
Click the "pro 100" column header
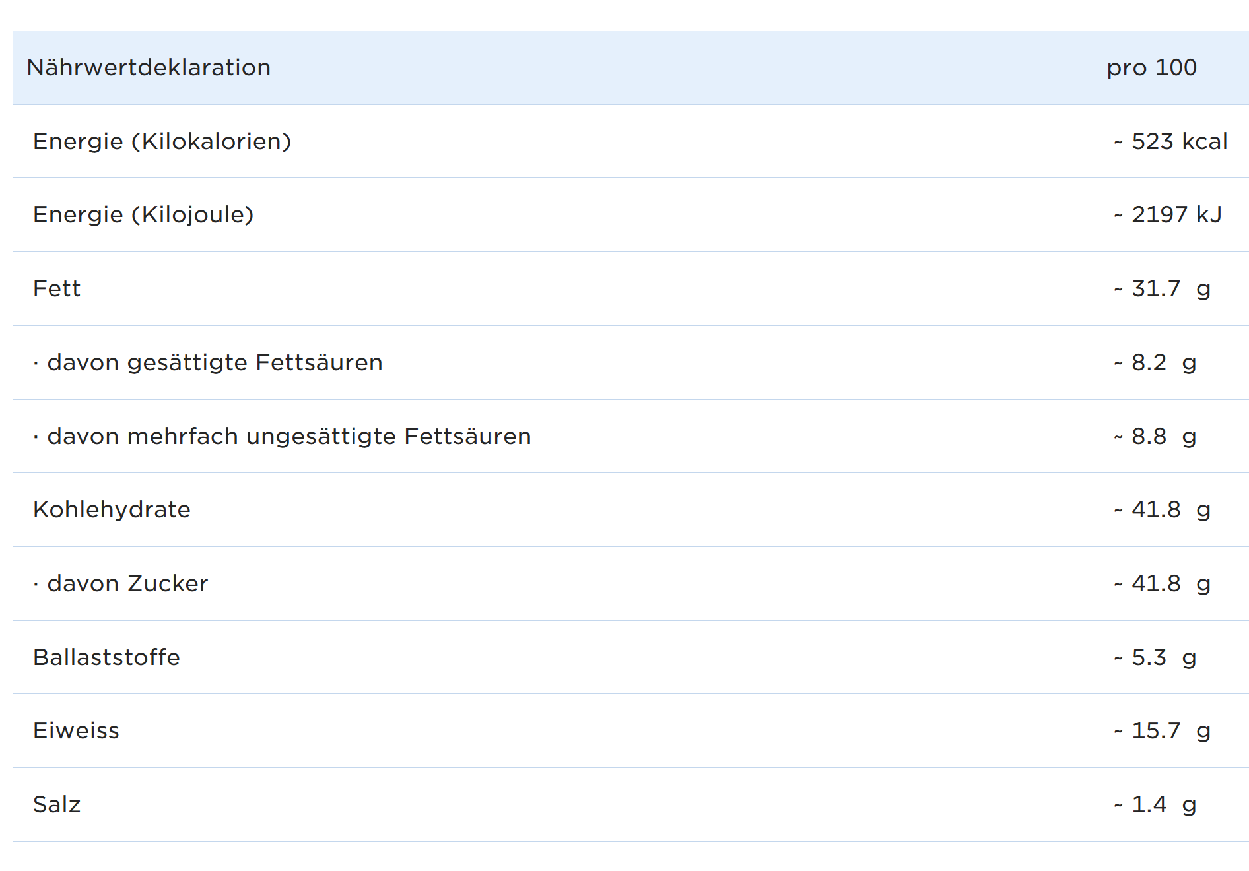click(x=1151, y=67)
